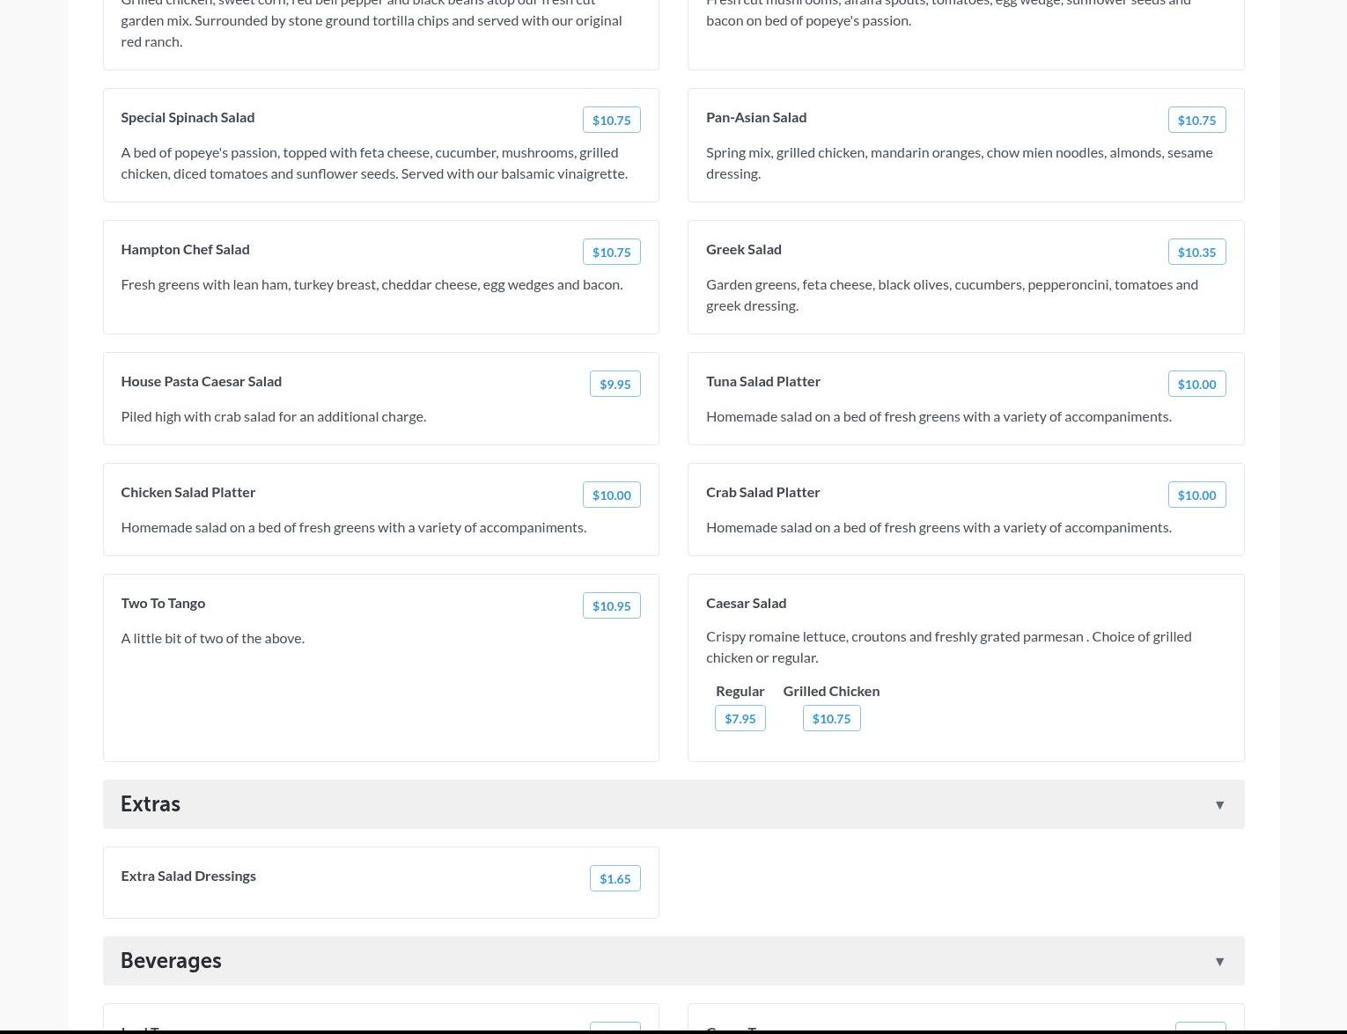Click Tuna Salad Platter $10.00 price
The width and height of the screenshot is (1347, 1034).
(1196, 385)
